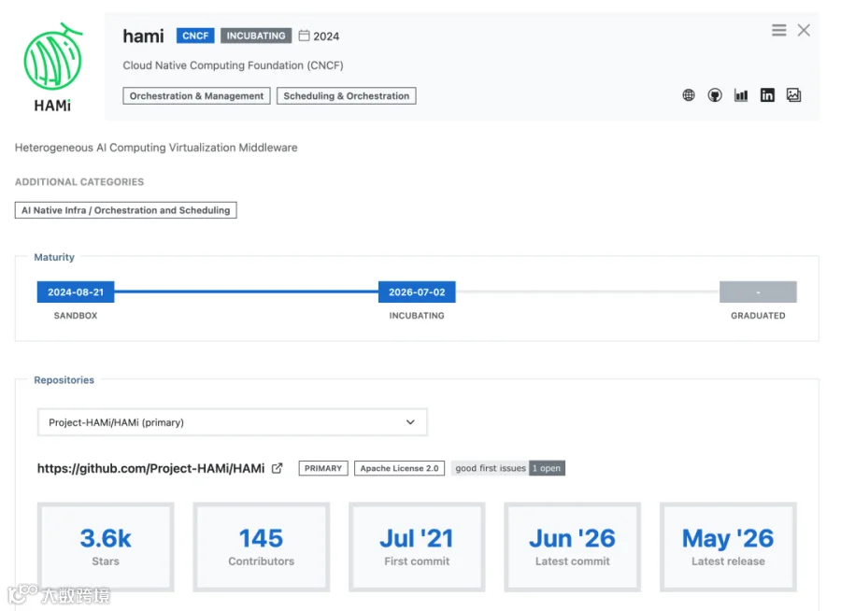
Task: Click the dropdown chevron in repository selector
Action: [x=410, y=422]
